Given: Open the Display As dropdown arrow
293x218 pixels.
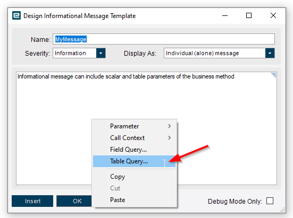Looking at the screenshot, I should click(270, 53).
